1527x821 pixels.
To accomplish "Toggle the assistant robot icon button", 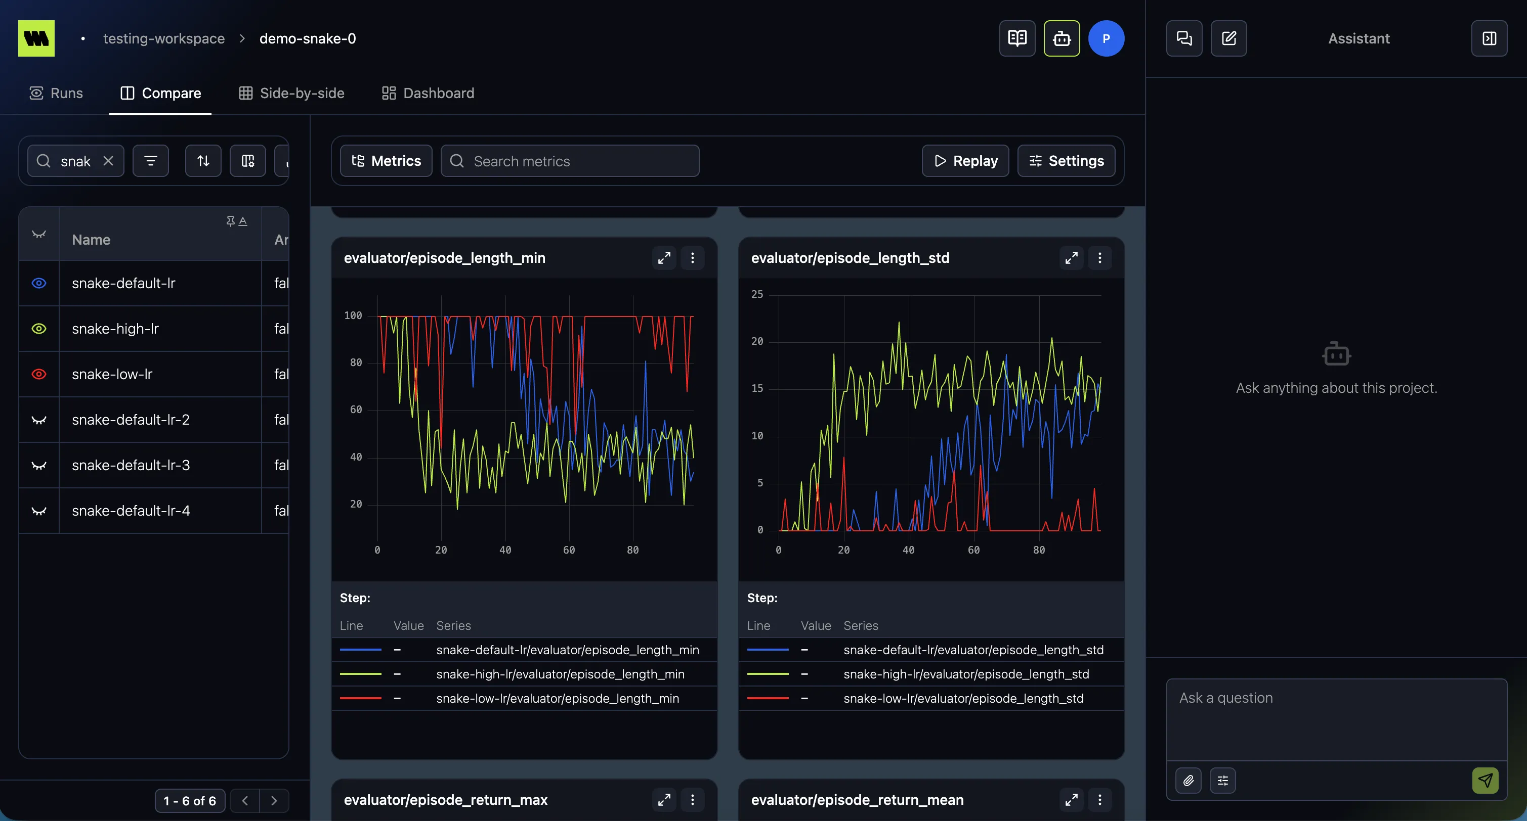I will tap(1062, 38).
